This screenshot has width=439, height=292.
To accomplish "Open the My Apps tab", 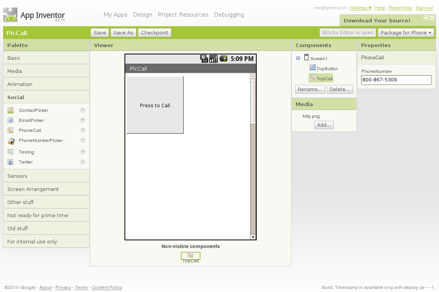I will pos(115,15).
